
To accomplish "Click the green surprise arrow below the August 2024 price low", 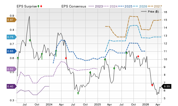I will click(78, 93).
